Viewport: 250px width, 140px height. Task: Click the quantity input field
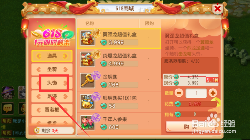pyautogui.click(x=196, y=93)
